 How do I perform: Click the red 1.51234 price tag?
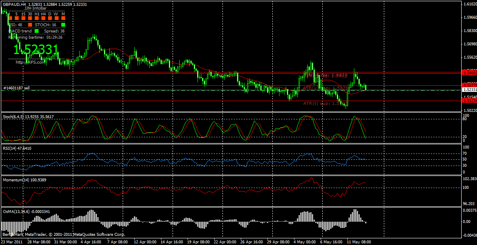(469, 100)
